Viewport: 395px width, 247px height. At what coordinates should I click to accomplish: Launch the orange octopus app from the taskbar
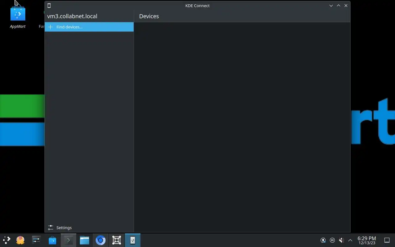[x=20, y=240]
